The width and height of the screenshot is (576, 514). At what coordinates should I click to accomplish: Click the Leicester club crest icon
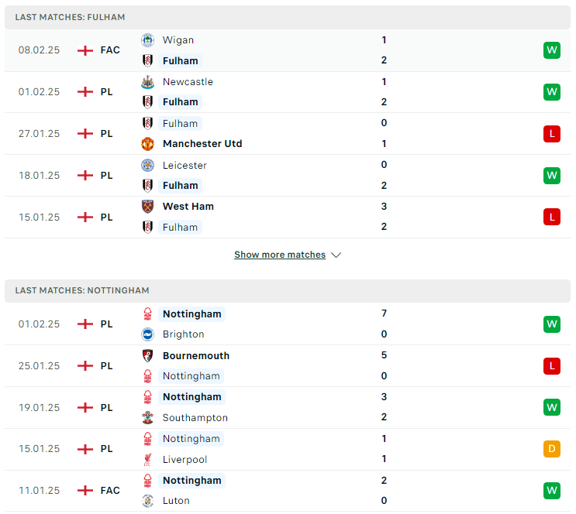point(147,166)
